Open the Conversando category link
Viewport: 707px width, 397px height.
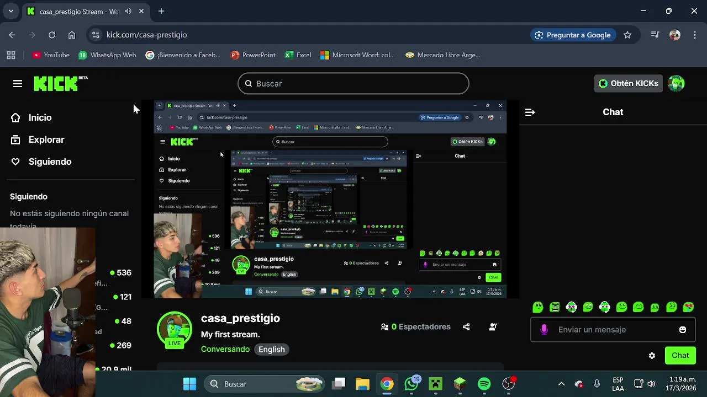point(225,349)
